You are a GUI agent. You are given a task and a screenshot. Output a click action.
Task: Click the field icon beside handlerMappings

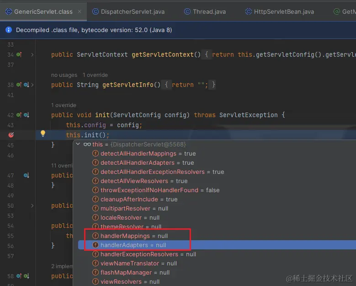(96, 236)
